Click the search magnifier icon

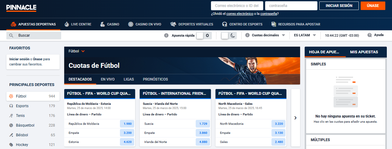(x=11, y=35)
